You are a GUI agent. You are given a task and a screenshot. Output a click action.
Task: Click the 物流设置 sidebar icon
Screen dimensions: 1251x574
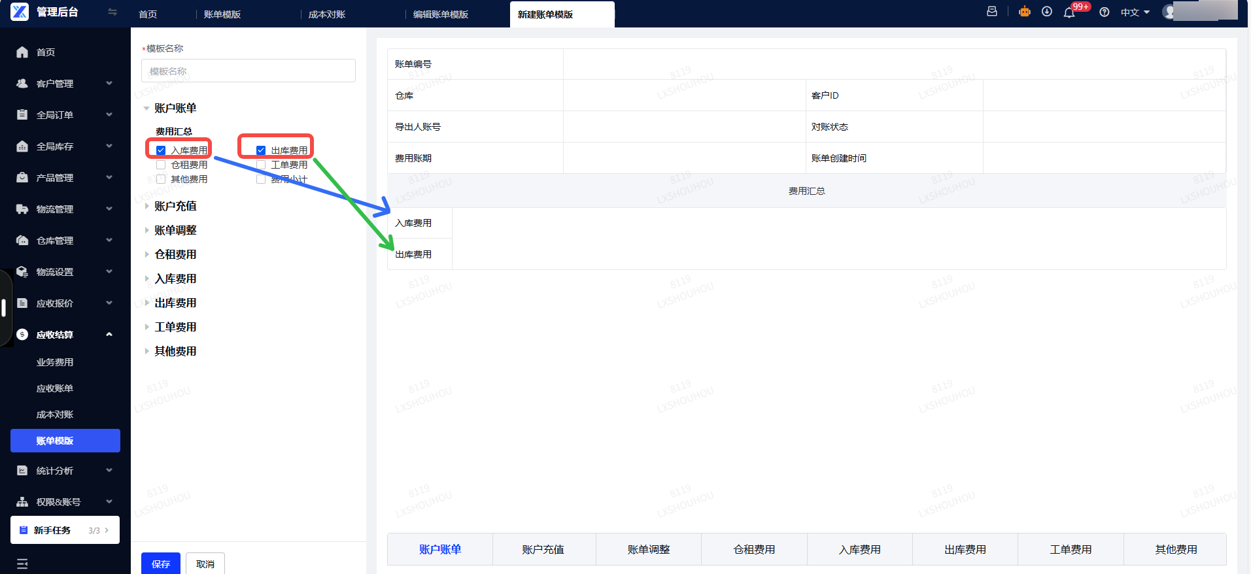click(x=22, y=271)
